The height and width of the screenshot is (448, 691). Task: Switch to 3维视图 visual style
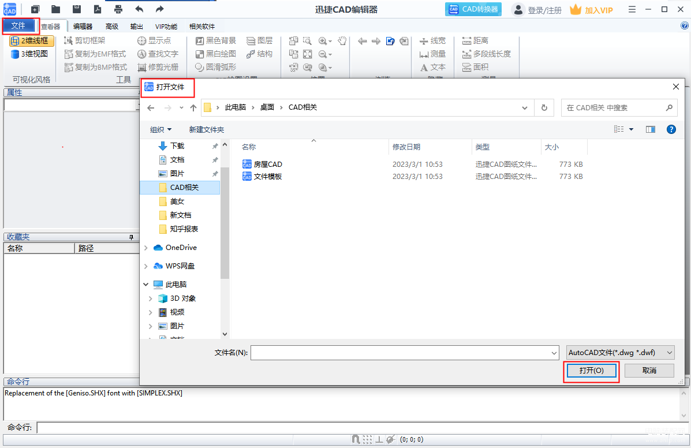pyautogui.click(x=29, y=54)
